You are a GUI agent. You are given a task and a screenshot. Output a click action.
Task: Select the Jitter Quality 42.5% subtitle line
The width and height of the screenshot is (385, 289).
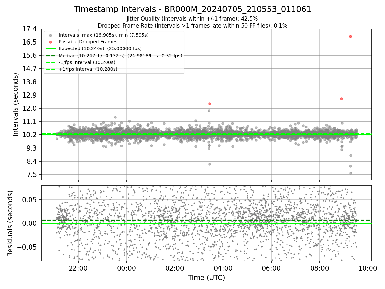pos(192,19)
